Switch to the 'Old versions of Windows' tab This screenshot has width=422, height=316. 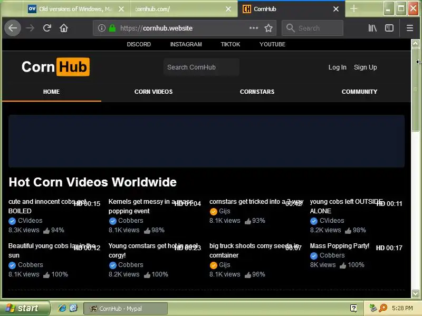pyautogui.click(x=76, y=9)
